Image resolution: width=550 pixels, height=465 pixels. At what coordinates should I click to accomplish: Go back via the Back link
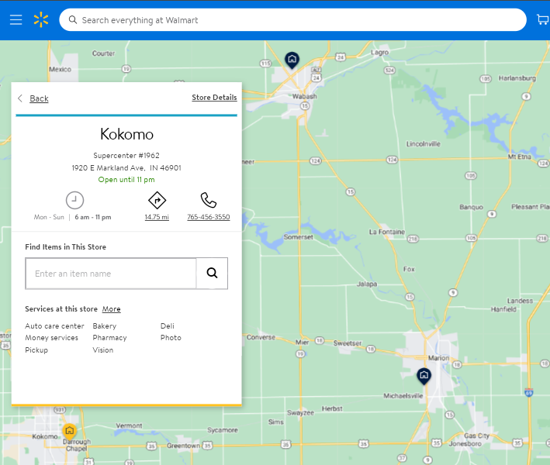39,98
